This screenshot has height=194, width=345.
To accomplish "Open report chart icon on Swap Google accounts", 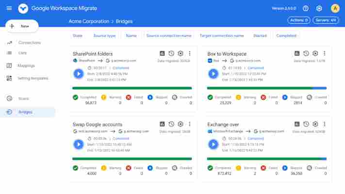I will [162, 124].
